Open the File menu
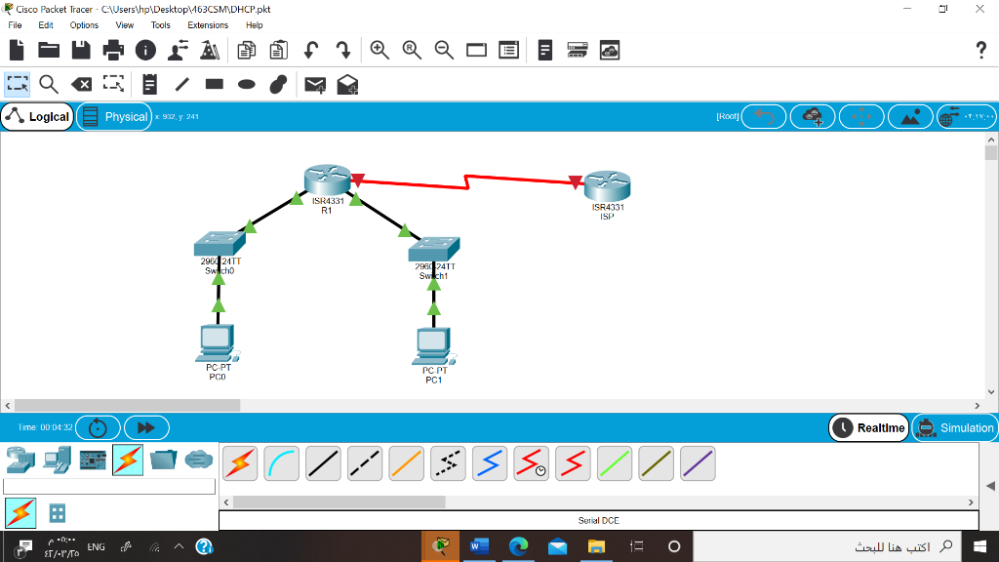 pos(15,24)
